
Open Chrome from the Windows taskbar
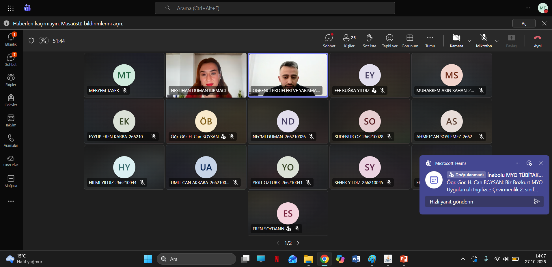(x=325, y=259)
